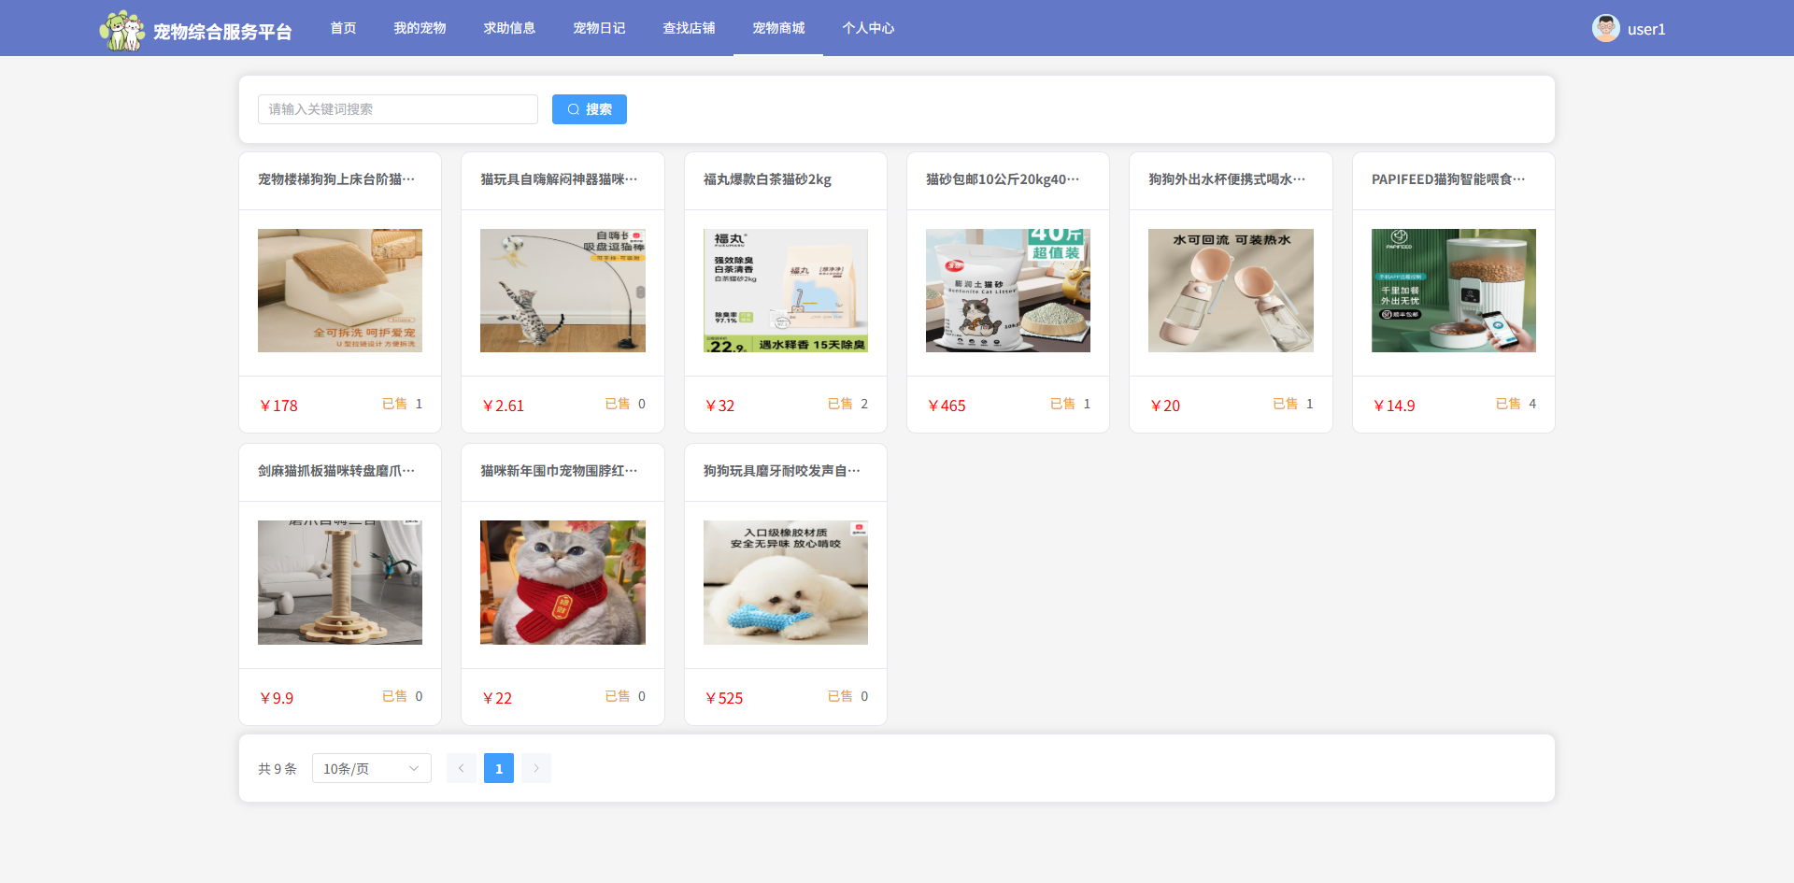This screenshot has height=883, width=1794.
Task: Open the 福丸 white tea cat litter image
Action: pos(786,291)
